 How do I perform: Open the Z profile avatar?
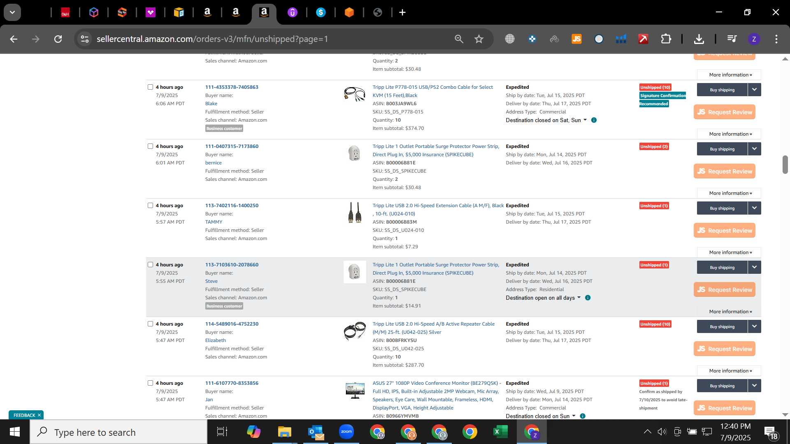point(754,39)
